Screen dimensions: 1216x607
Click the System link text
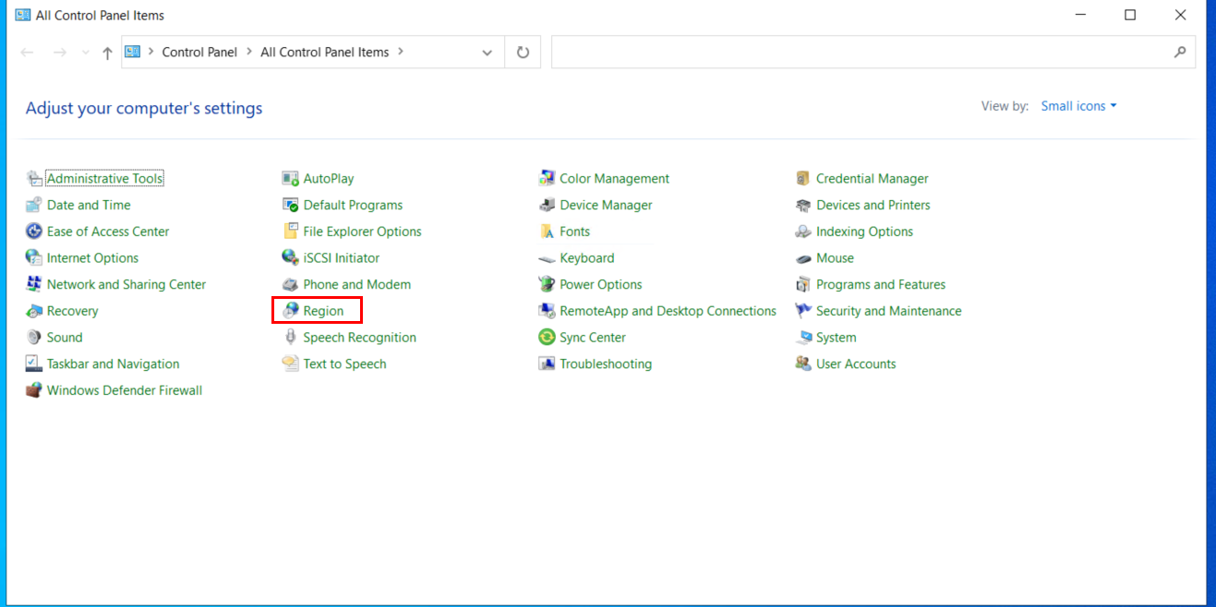(836, 338)
